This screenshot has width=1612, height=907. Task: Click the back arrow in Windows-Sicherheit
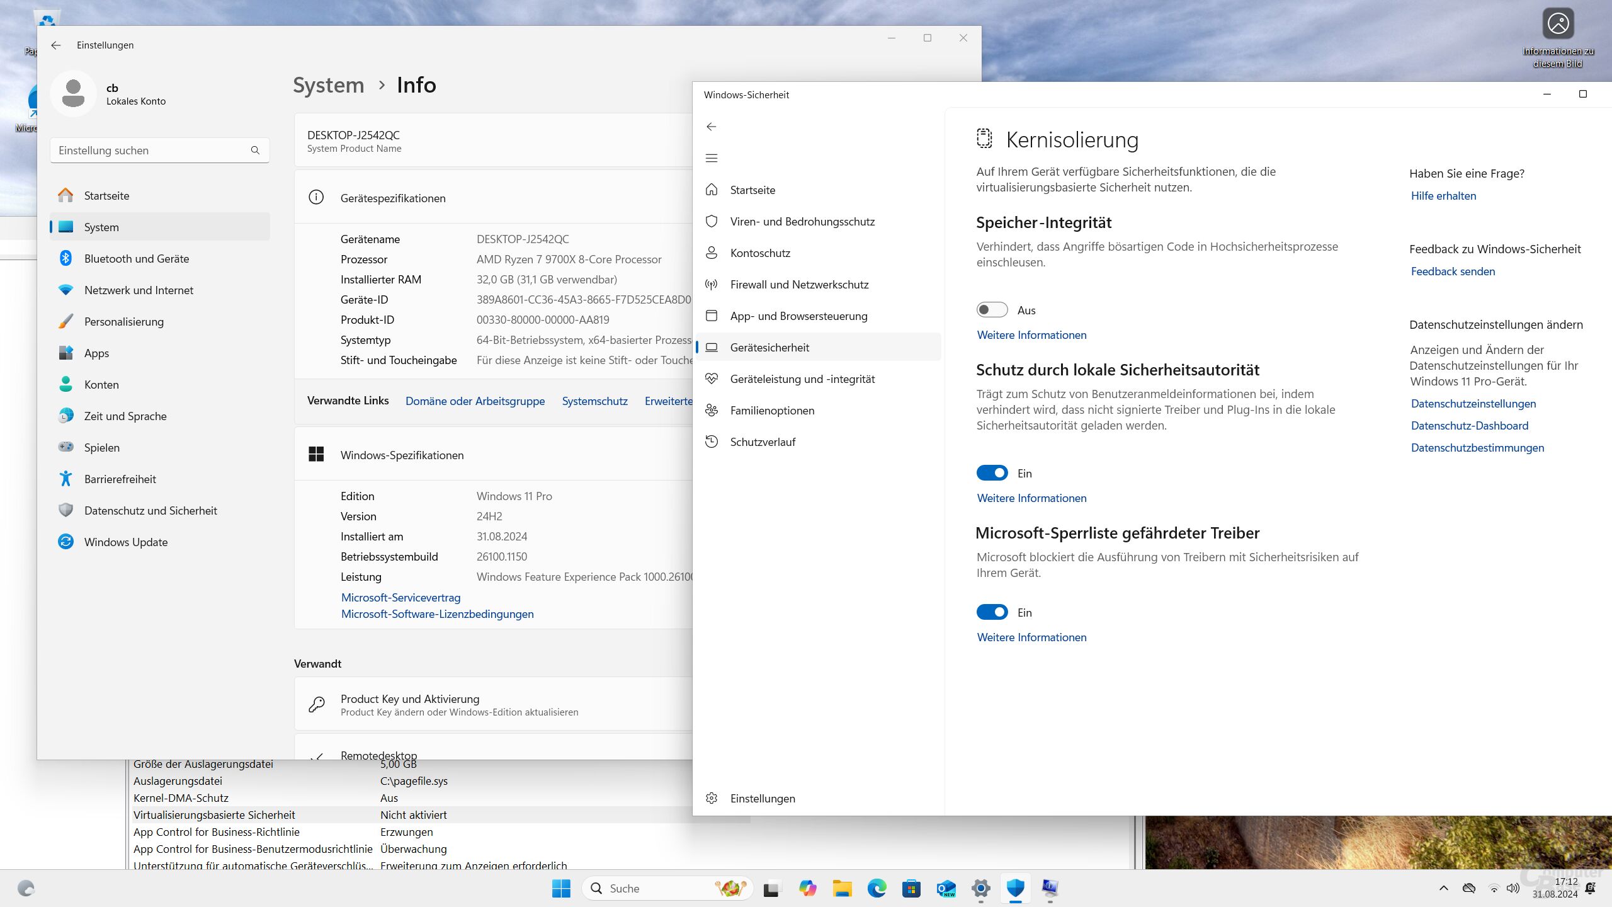(712, 127)
